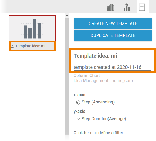Click the scroll up arrow
The image size is (156, 141).
point(67,16)
